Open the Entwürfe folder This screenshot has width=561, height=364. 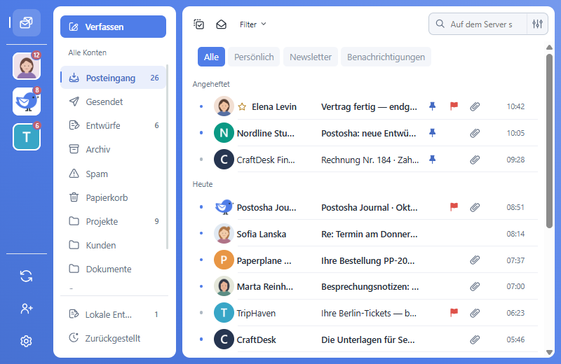(x=113, y=125)
